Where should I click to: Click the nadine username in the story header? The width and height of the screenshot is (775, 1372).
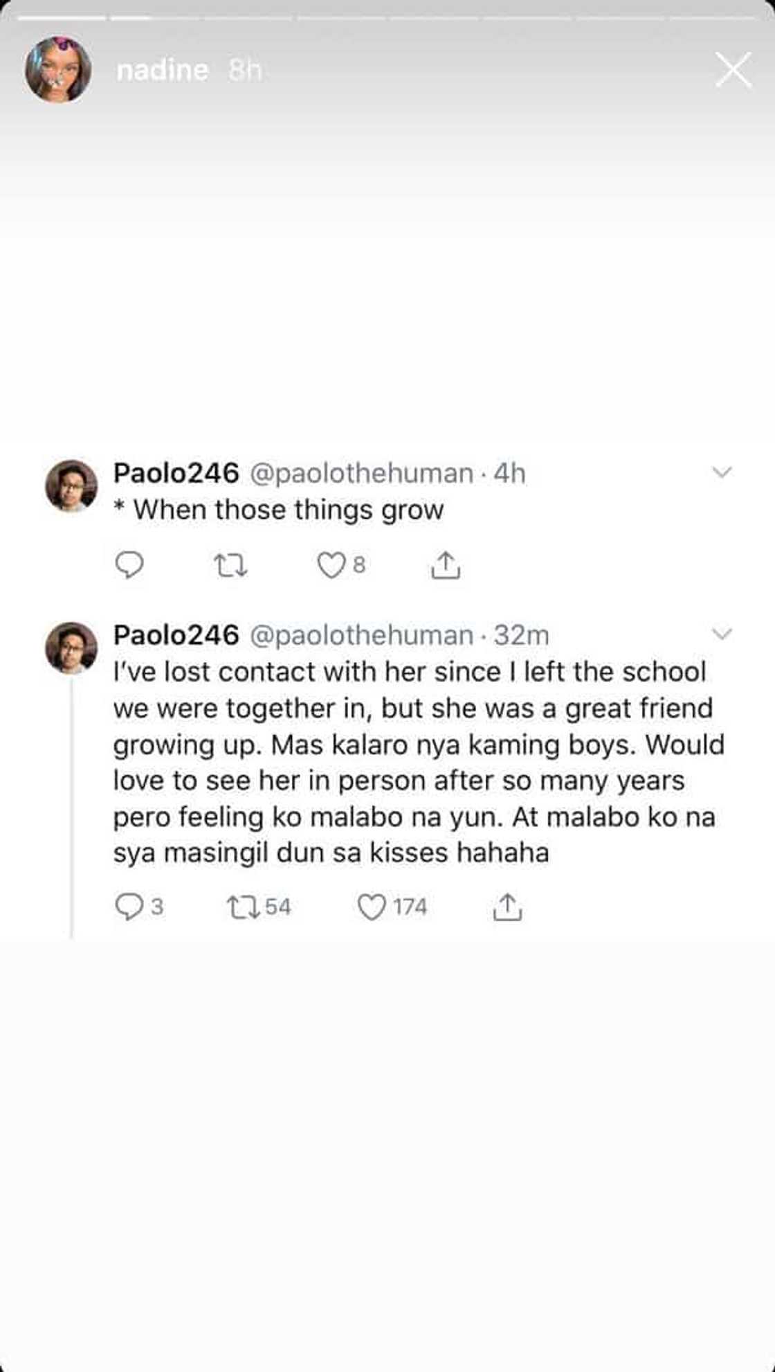click(x=162, y=69)
